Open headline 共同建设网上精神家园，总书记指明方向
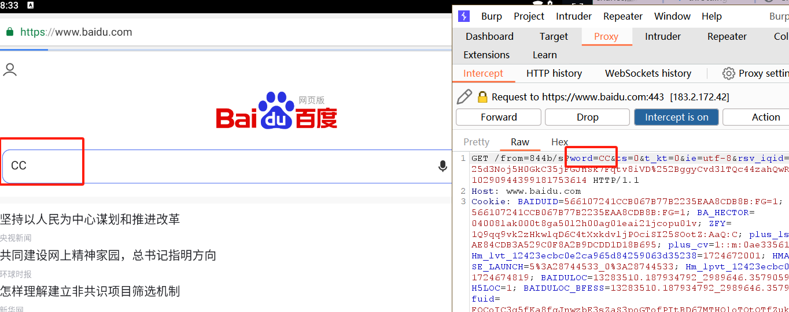This screenshot has height=312, width=789. 108,255
